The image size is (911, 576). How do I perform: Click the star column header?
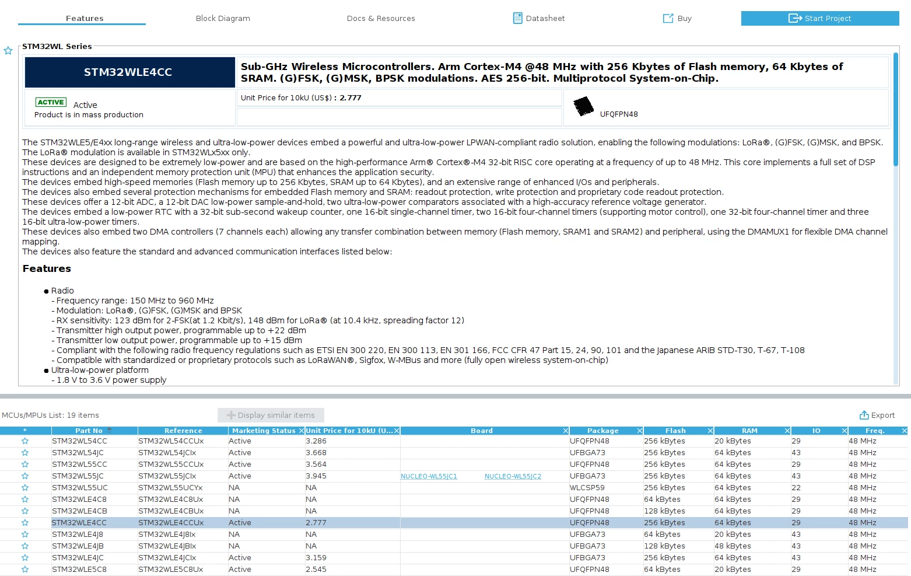tap(25, 431)
